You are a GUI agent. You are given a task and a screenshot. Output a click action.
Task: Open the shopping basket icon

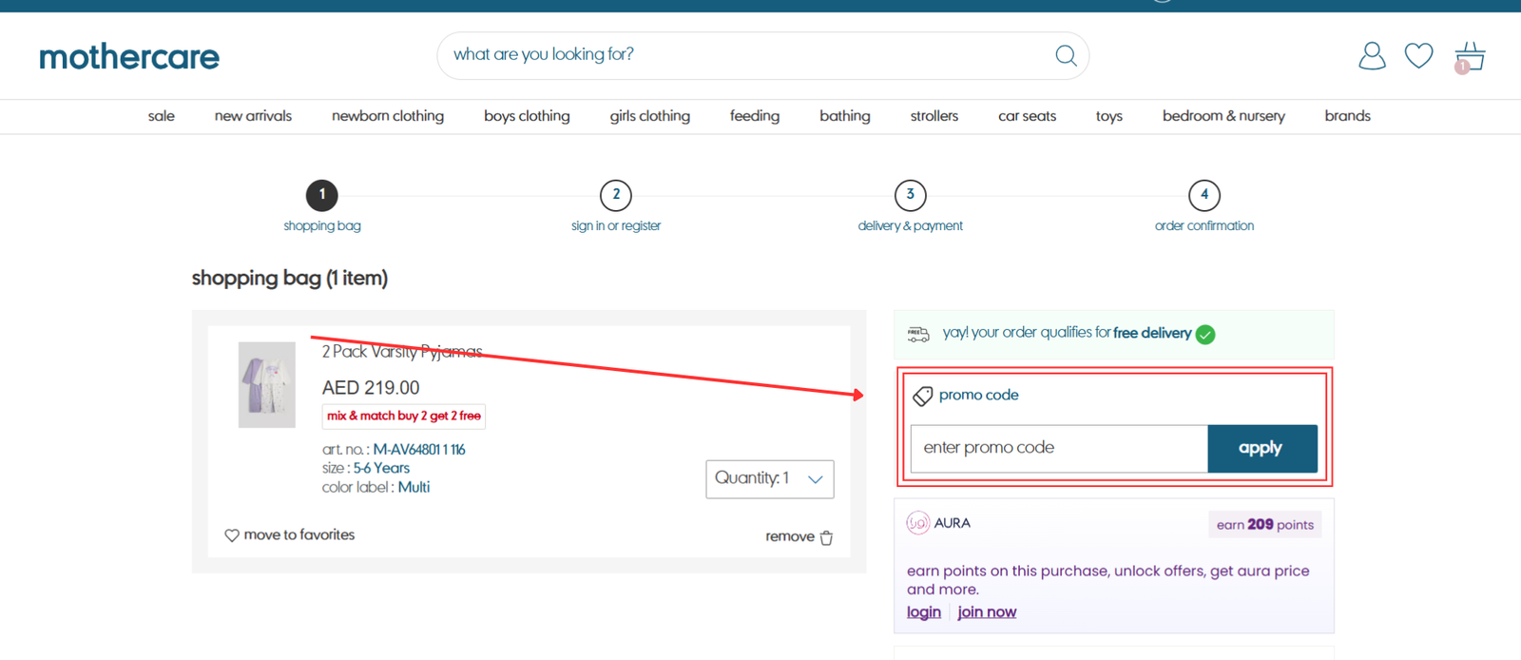[1470, 57]
